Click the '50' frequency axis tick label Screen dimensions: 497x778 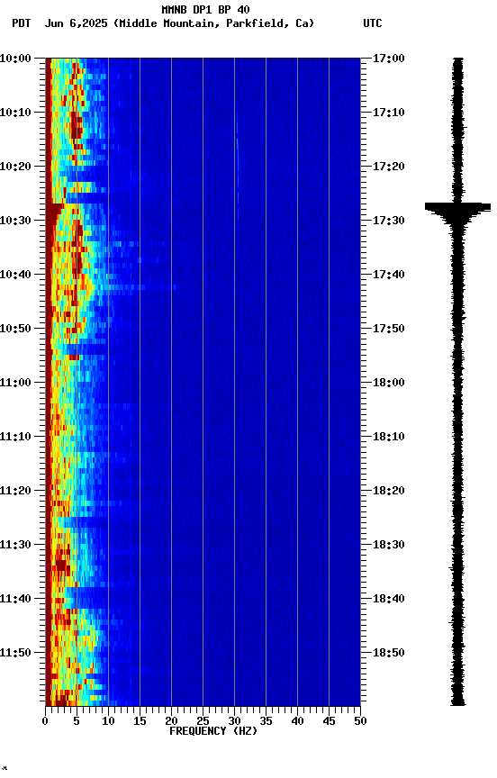coord(361,721)
